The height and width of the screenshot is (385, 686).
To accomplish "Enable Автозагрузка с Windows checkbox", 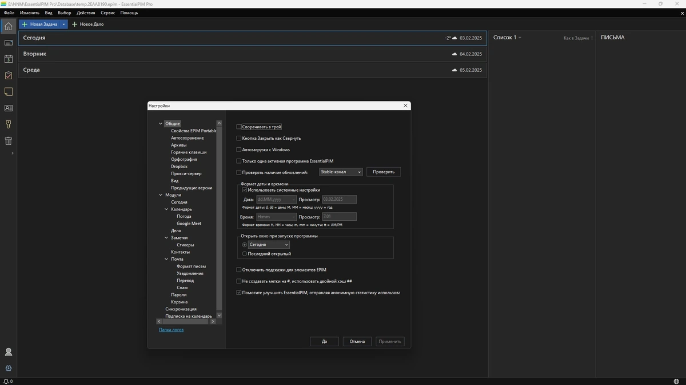I will pos(239,150).
